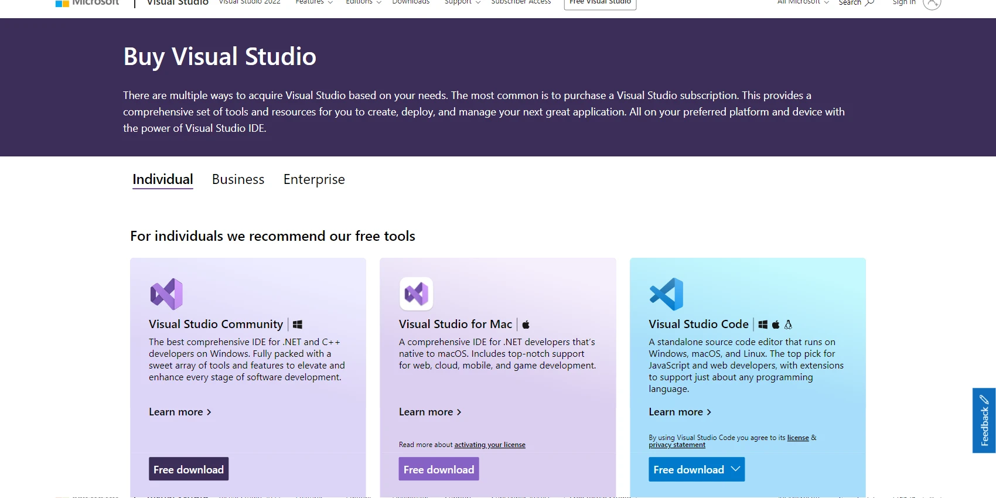The width and height of the screenshot is (996, 498).
Task: Expand the Editions dropdown menu
Action: [x=364, y=2]
